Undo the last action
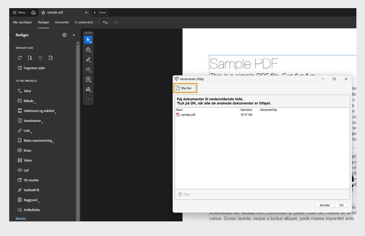 [105, 22]
